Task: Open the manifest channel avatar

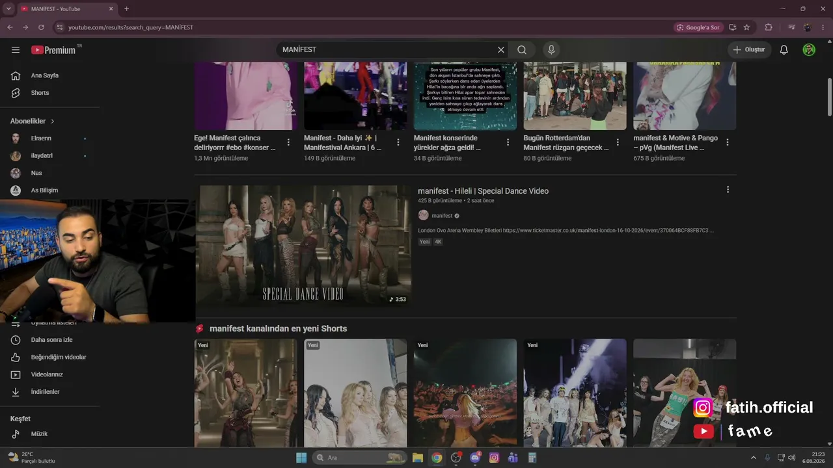Action: tap(423, 215)
